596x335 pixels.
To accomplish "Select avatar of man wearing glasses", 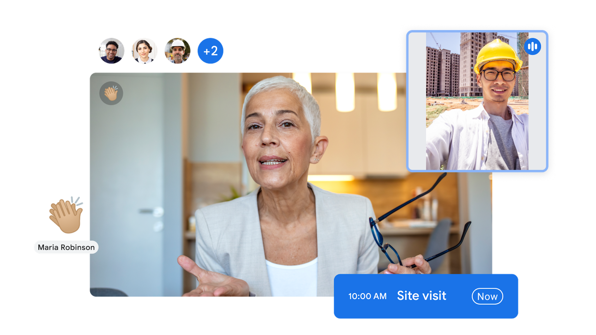I will pos(111,51).
